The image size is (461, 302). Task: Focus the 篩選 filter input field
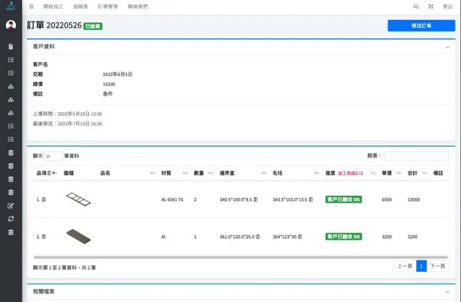(x=416, y=156)
